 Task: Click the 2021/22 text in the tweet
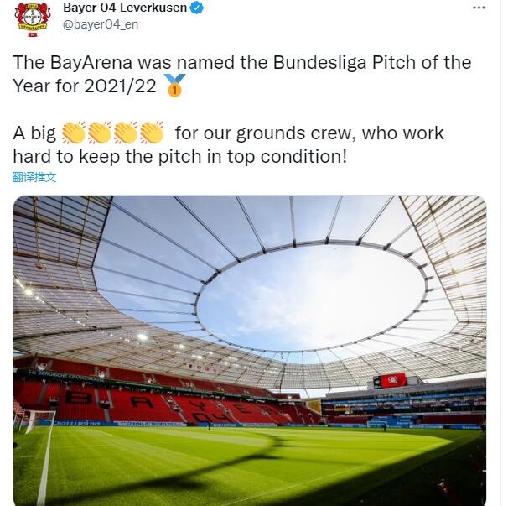[120, 86]
